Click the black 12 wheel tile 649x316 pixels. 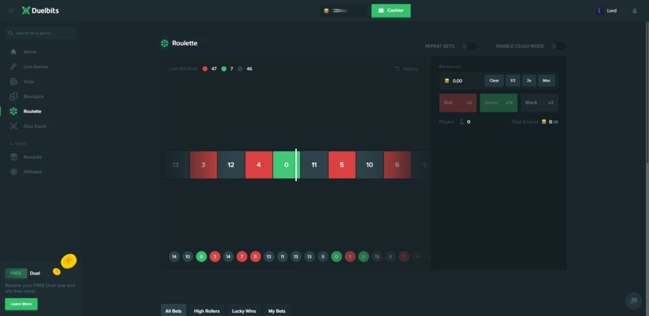[x=231, y=165]
